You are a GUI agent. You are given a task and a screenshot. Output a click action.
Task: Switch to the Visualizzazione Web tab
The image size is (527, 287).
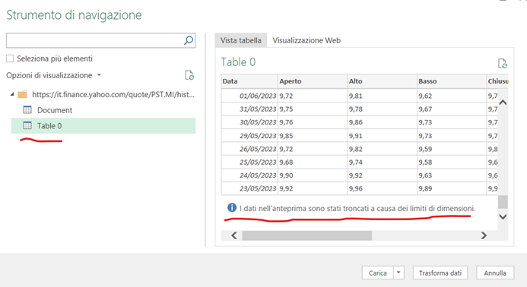click(306, 40)
